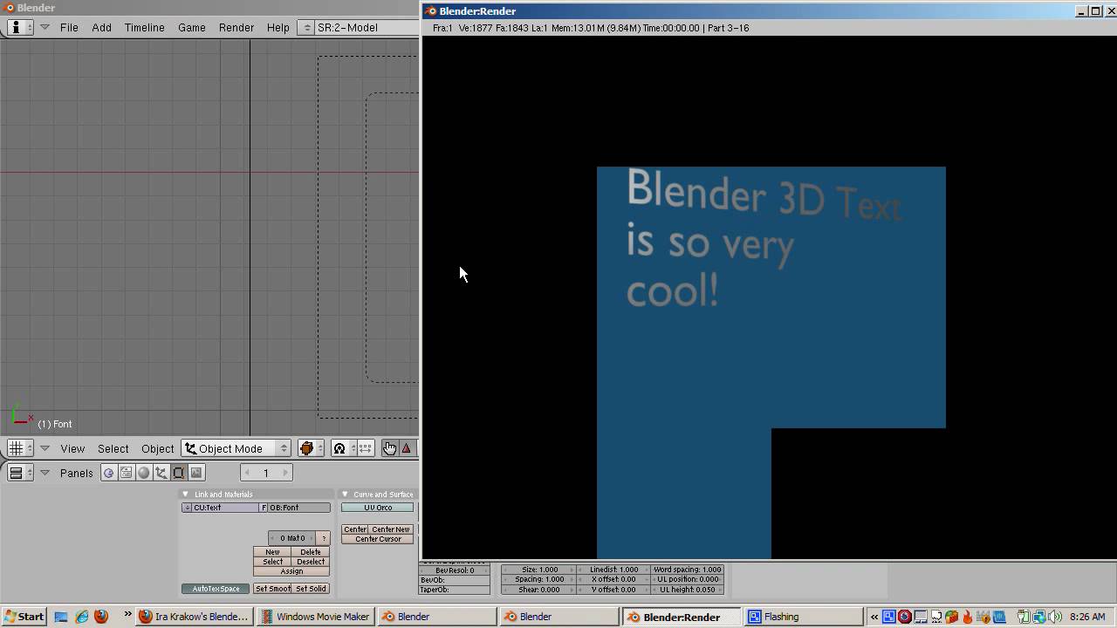Click the New material index button

(272, 552)
